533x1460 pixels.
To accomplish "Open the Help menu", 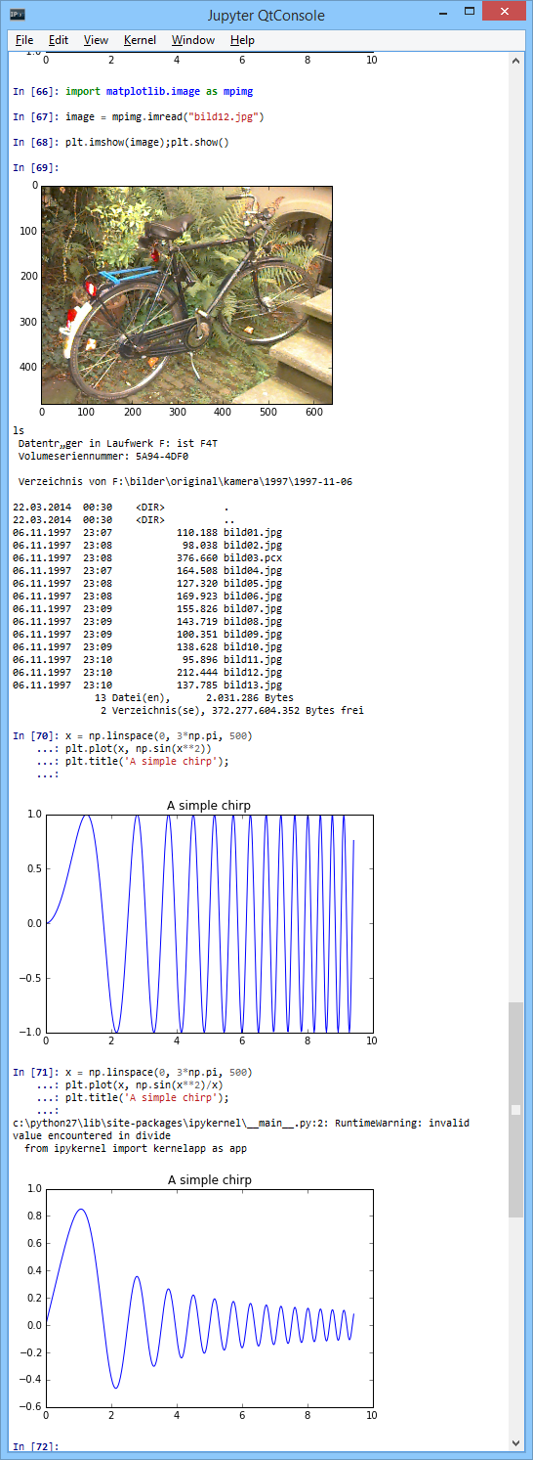I will pyautogui.click(x=242, y=40).
